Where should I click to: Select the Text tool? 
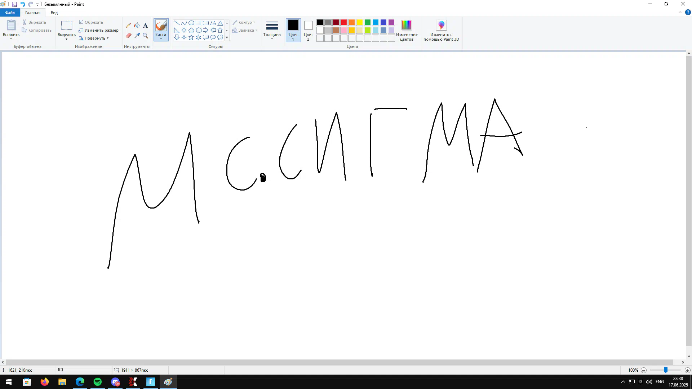145,26
